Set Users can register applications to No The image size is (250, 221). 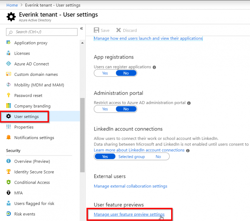tap(126, 73)
